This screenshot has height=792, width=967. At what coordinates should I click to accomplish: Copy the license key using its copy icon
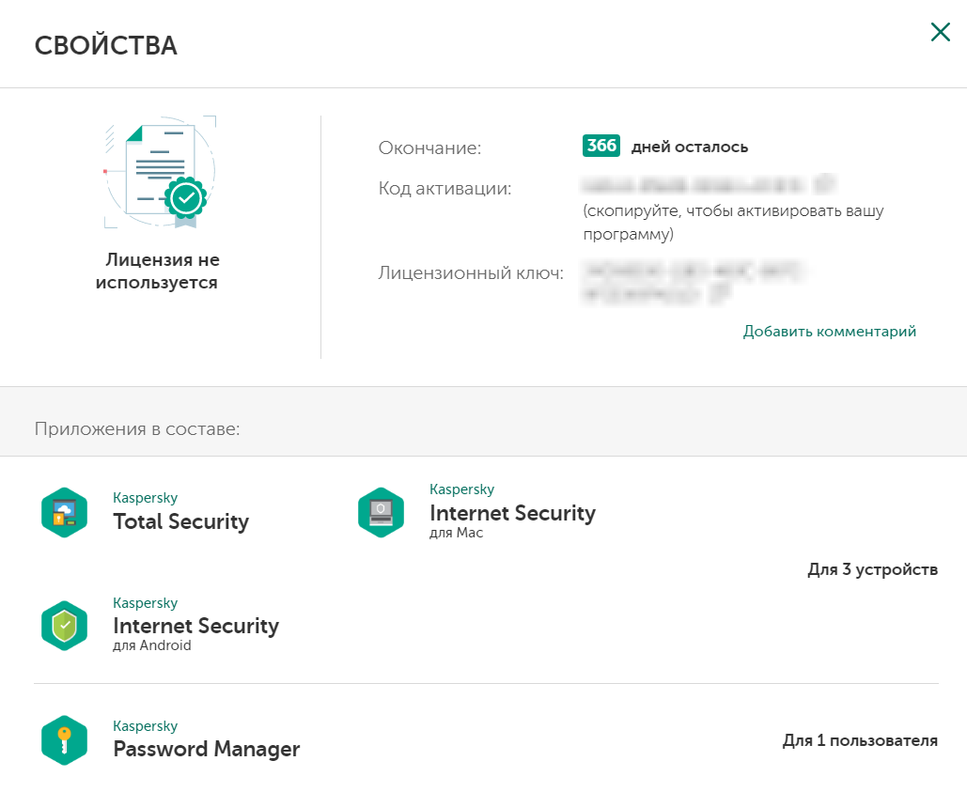[720, 295]
